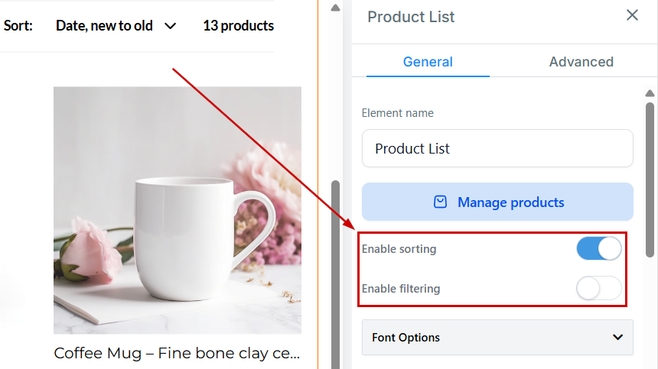Disable the Enable sorting toggle

(598, 249)
